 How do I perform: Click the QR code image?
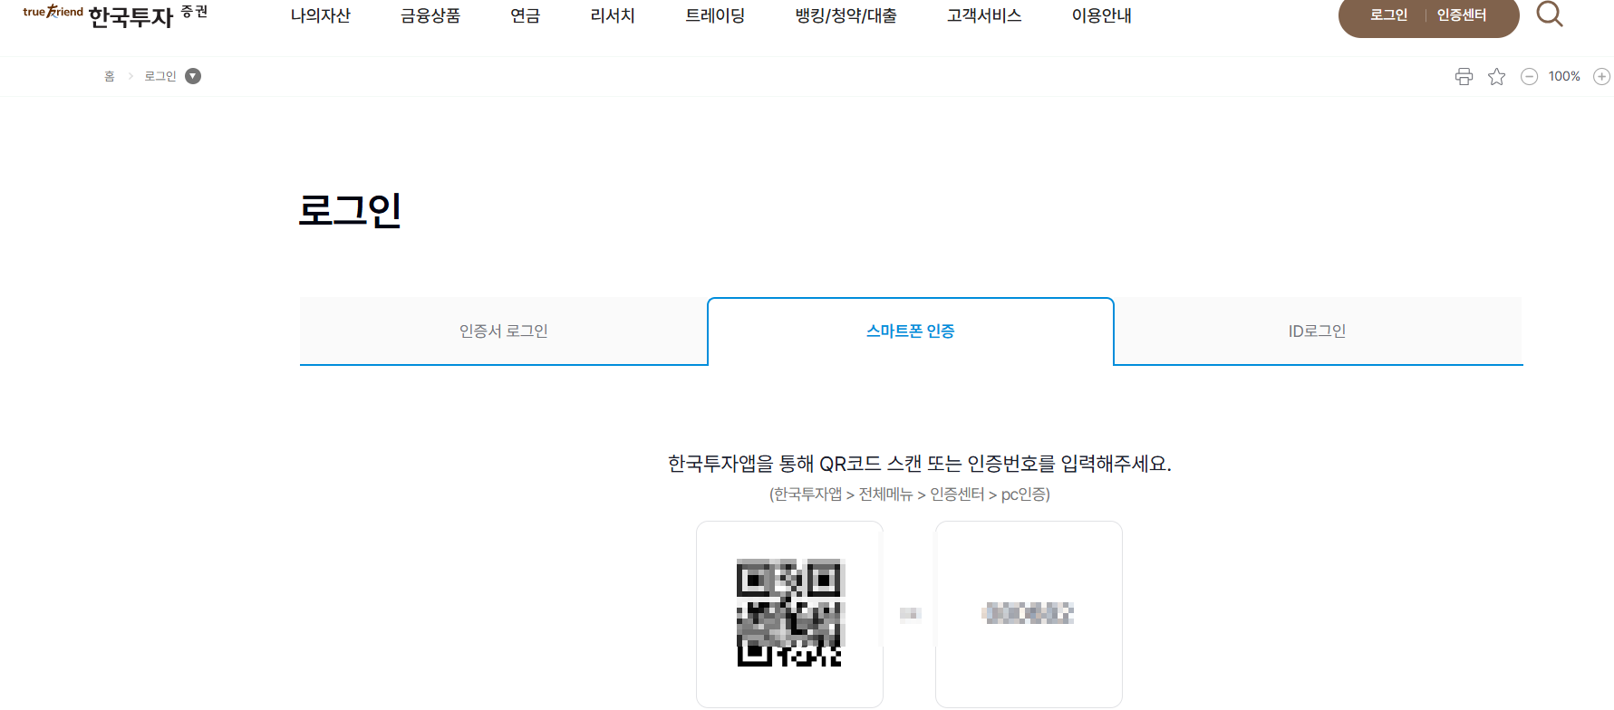click(789, 613)
